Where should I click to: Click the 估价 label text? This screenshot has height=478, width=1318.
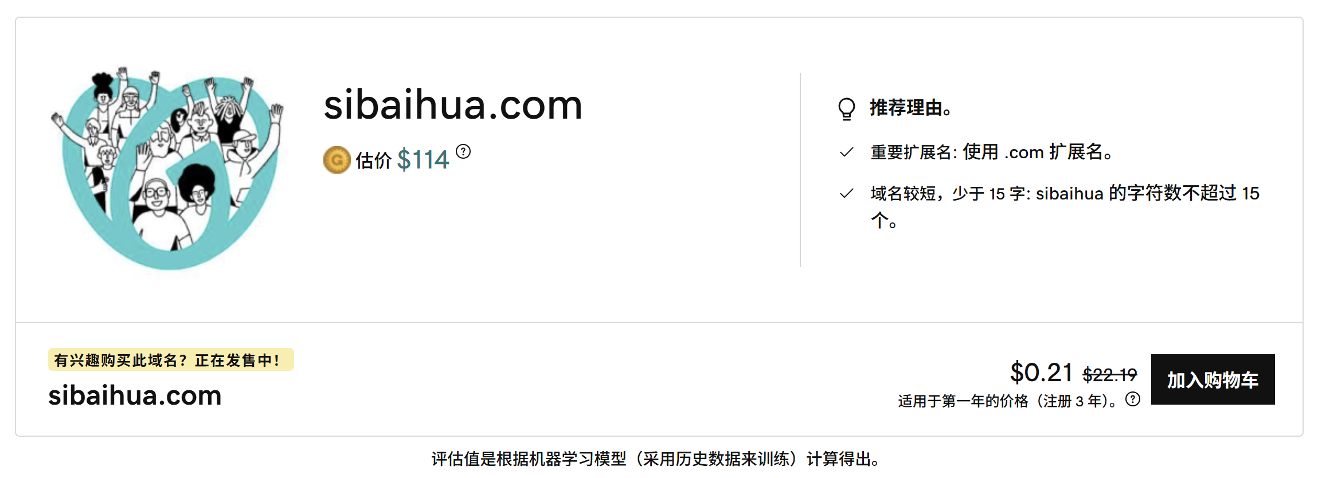[373, 160]
